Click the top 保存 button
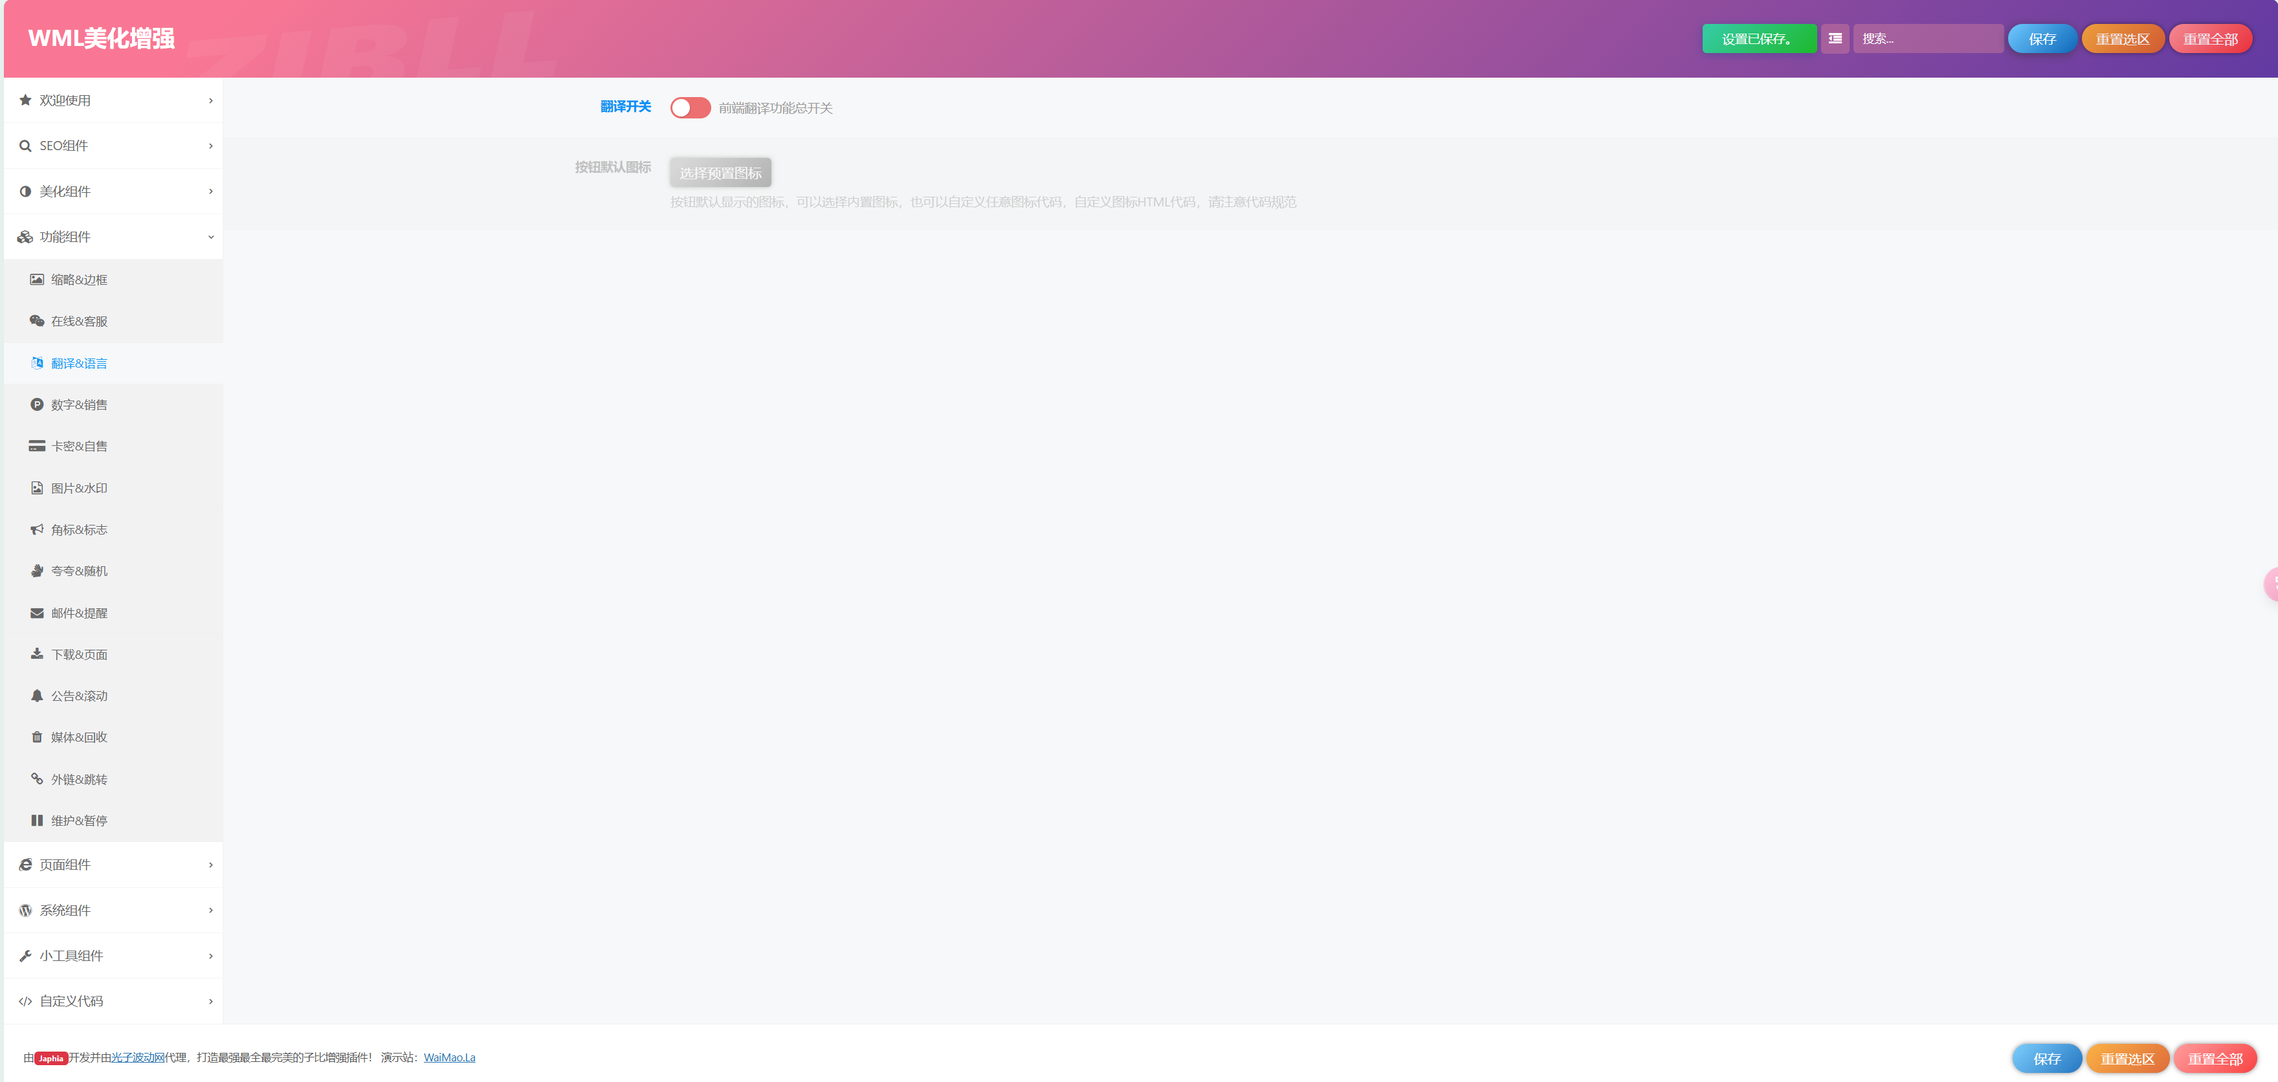 pos(2042,39)
